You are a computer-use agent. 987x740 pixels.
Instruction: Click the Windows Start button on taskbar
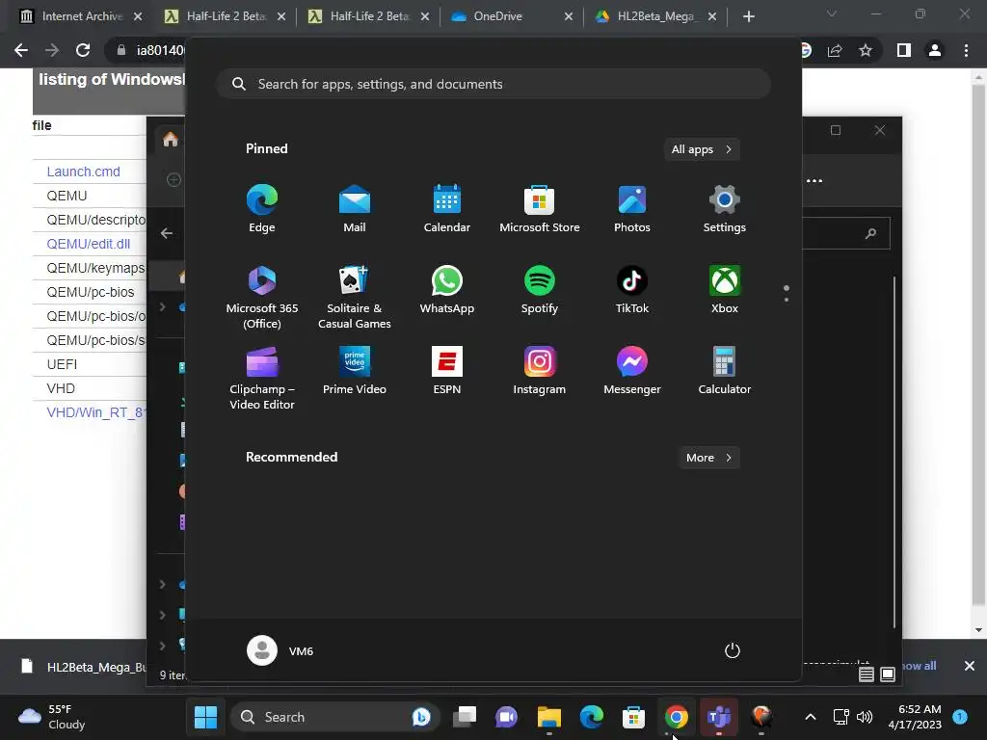tap(206, 717)
